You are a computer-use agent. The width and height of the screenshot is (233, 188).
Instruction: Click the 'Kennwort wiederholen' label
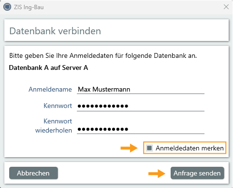pos(54,126)
